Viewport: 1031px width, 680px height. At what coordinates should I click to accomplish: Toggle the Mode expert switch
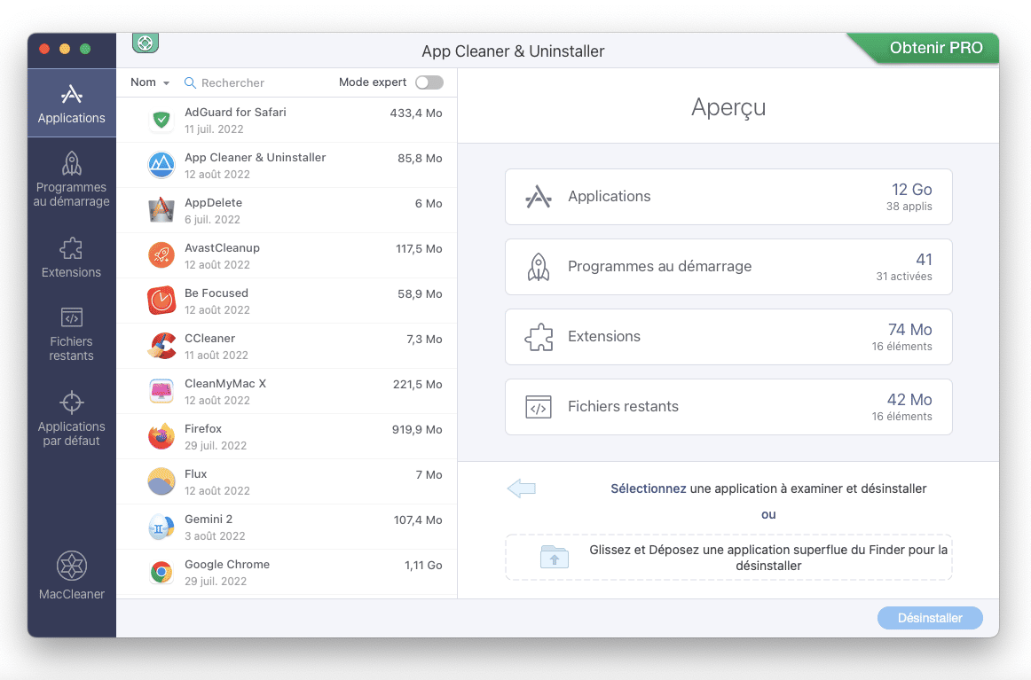(429, 82)
